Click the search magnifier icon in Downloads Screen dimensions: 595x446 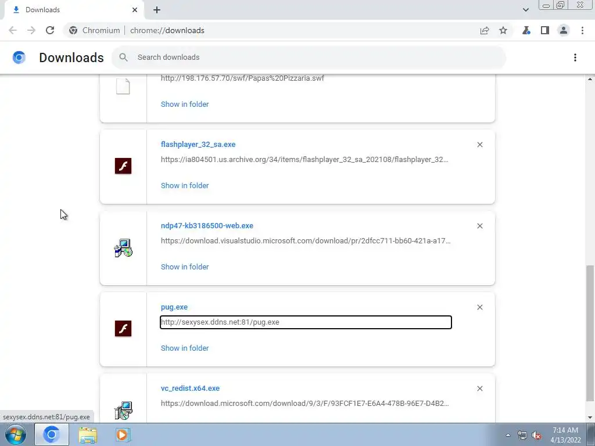tap(123, 57)
